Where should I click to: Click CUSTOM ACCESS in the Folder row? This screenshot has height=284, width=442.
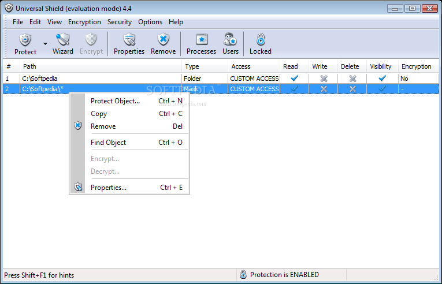click(254, 79)
